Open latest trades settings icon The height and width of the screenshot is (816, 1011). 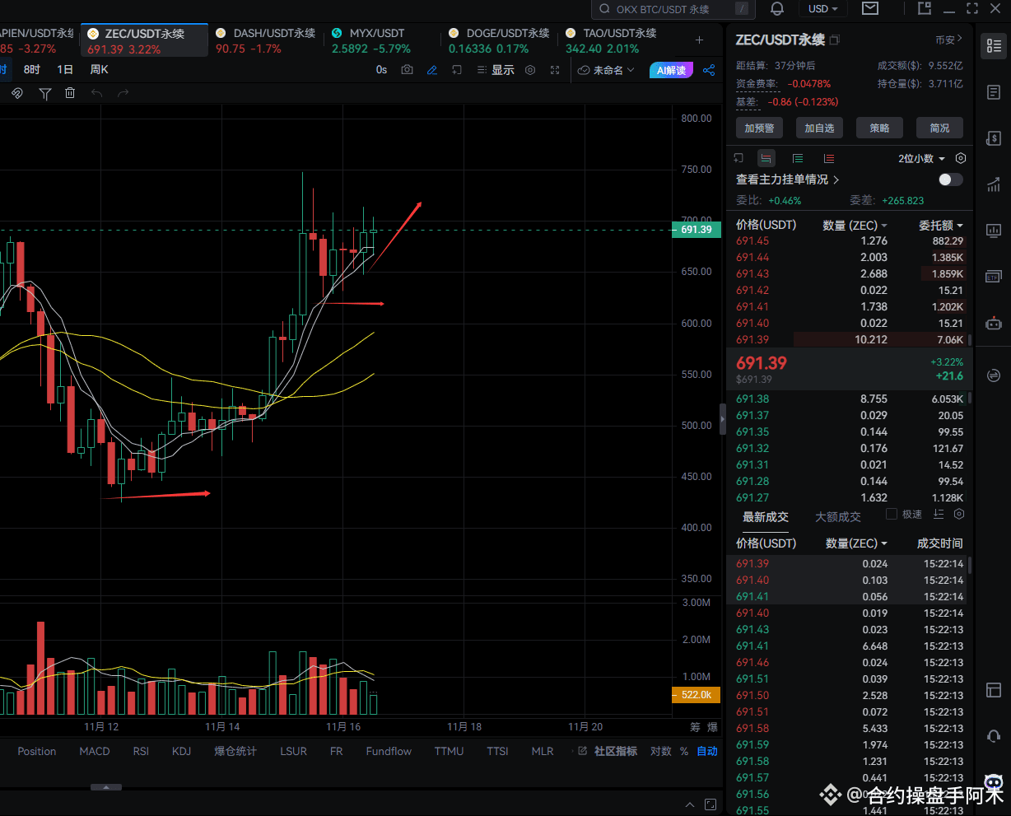(x=959, y=514)
